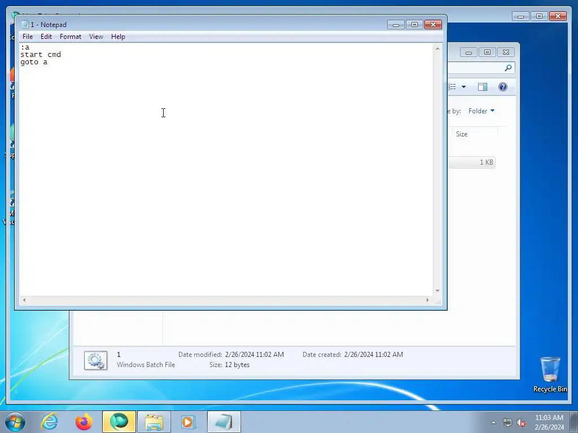Screen dimensions: 578x433
Task: Click the batch file gear icon in details pane
Action: pos(96,360)
